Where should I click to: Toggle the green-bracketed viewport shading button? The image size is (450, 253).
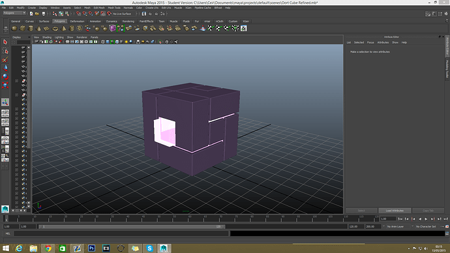tap(112, 42)
